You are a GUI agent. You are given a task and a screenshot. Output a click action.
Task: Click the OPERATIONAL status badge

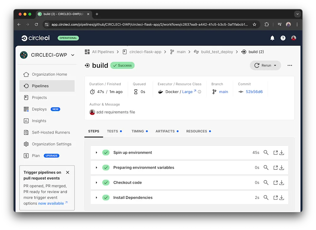tap(68, 38)
